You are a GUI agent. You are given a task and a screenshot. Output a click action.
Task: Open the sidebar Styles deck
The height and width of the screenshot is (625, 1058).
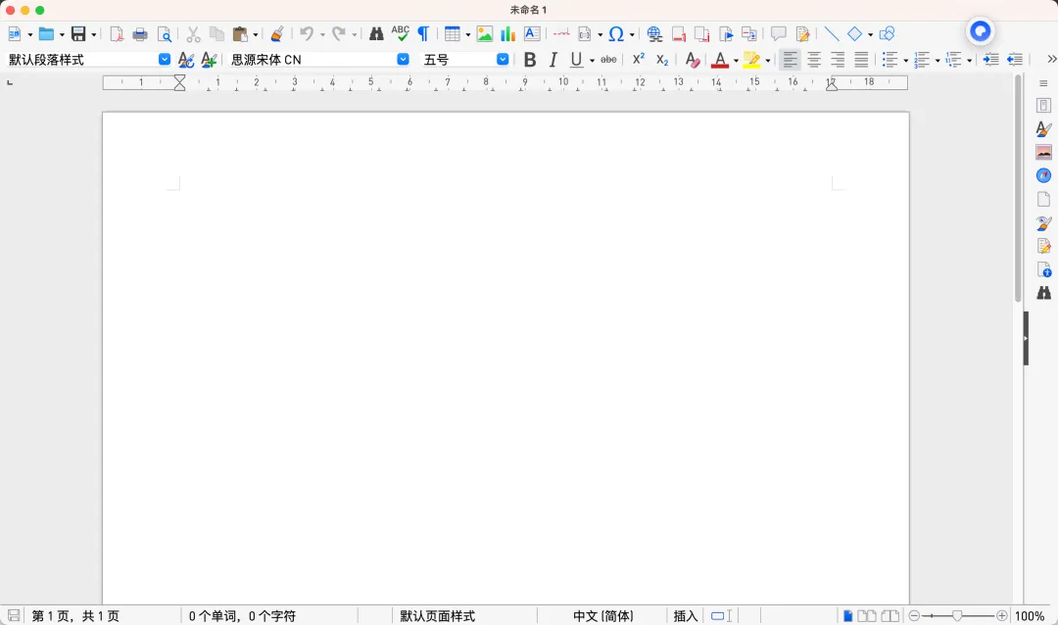[x=1043, y=129]
